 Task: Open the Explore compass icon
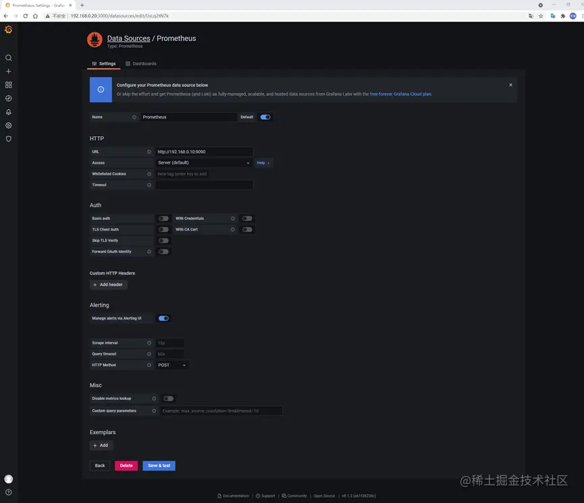(x=9, y=98)
